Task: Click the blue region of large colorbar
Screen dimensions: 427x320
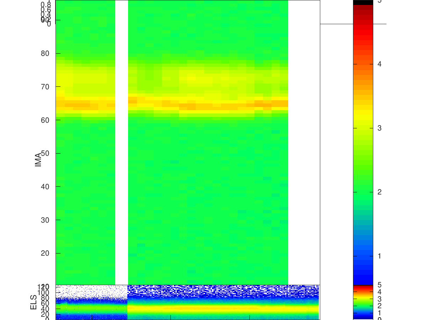Action: (363, 263)
